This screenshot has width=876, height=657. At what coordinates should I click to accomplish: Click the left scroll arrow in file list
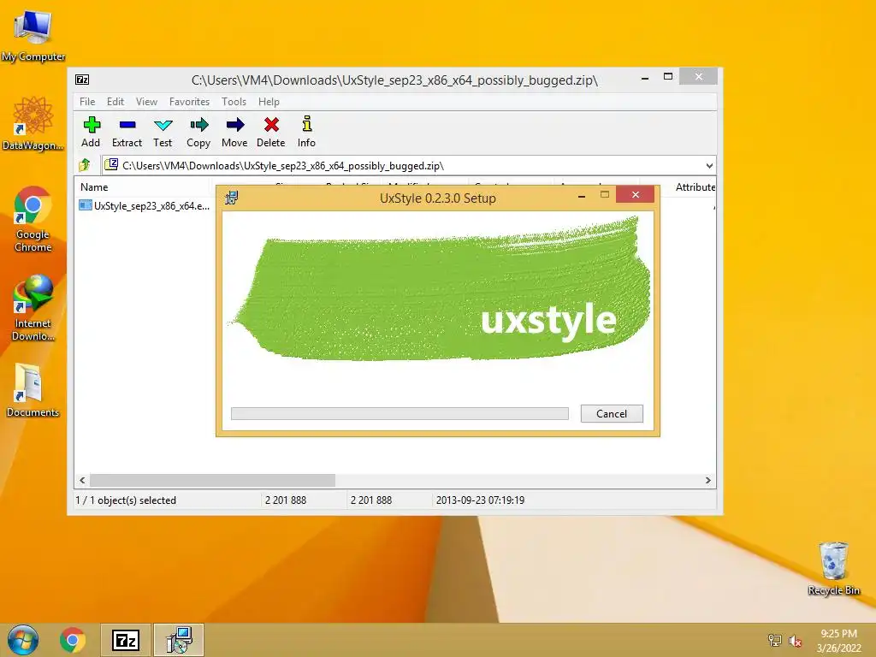tap(83, 481)
